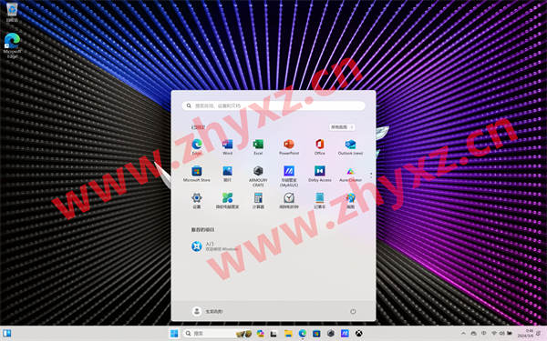
Task: Open Outlook (new) pinned app
Action: coord(350,146)
